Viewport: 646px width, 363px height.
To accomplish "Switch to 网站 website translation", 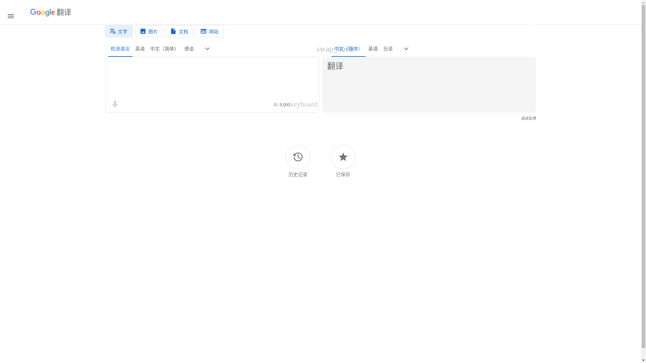I will (210, 31).
